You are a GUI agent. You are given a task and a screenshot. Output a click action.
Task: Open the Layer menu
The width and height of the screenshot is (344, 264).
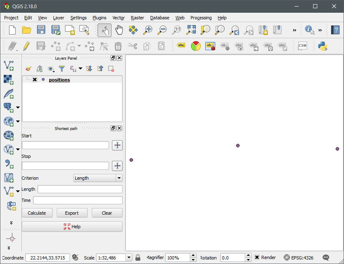58,18
